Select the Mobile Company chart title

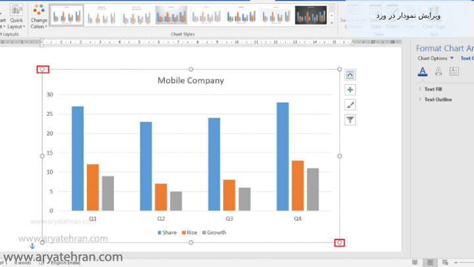(190, 81)
